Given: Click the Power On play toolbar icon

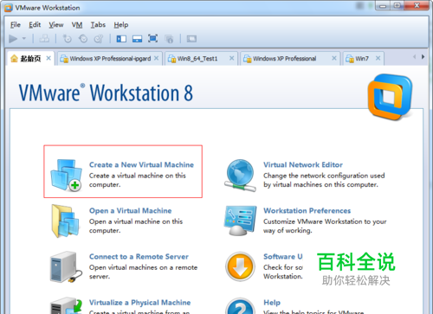Looking at the screenshot, I should pyautogui.click(x=13, y=38).
